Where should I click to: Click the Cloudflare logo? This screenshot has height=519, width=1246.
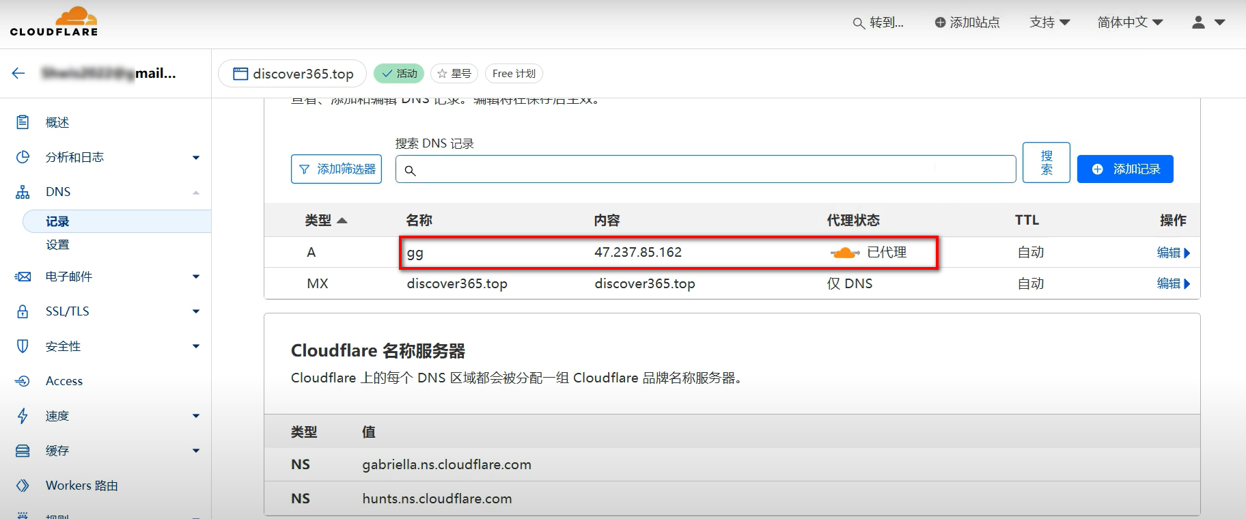[54, 21]
